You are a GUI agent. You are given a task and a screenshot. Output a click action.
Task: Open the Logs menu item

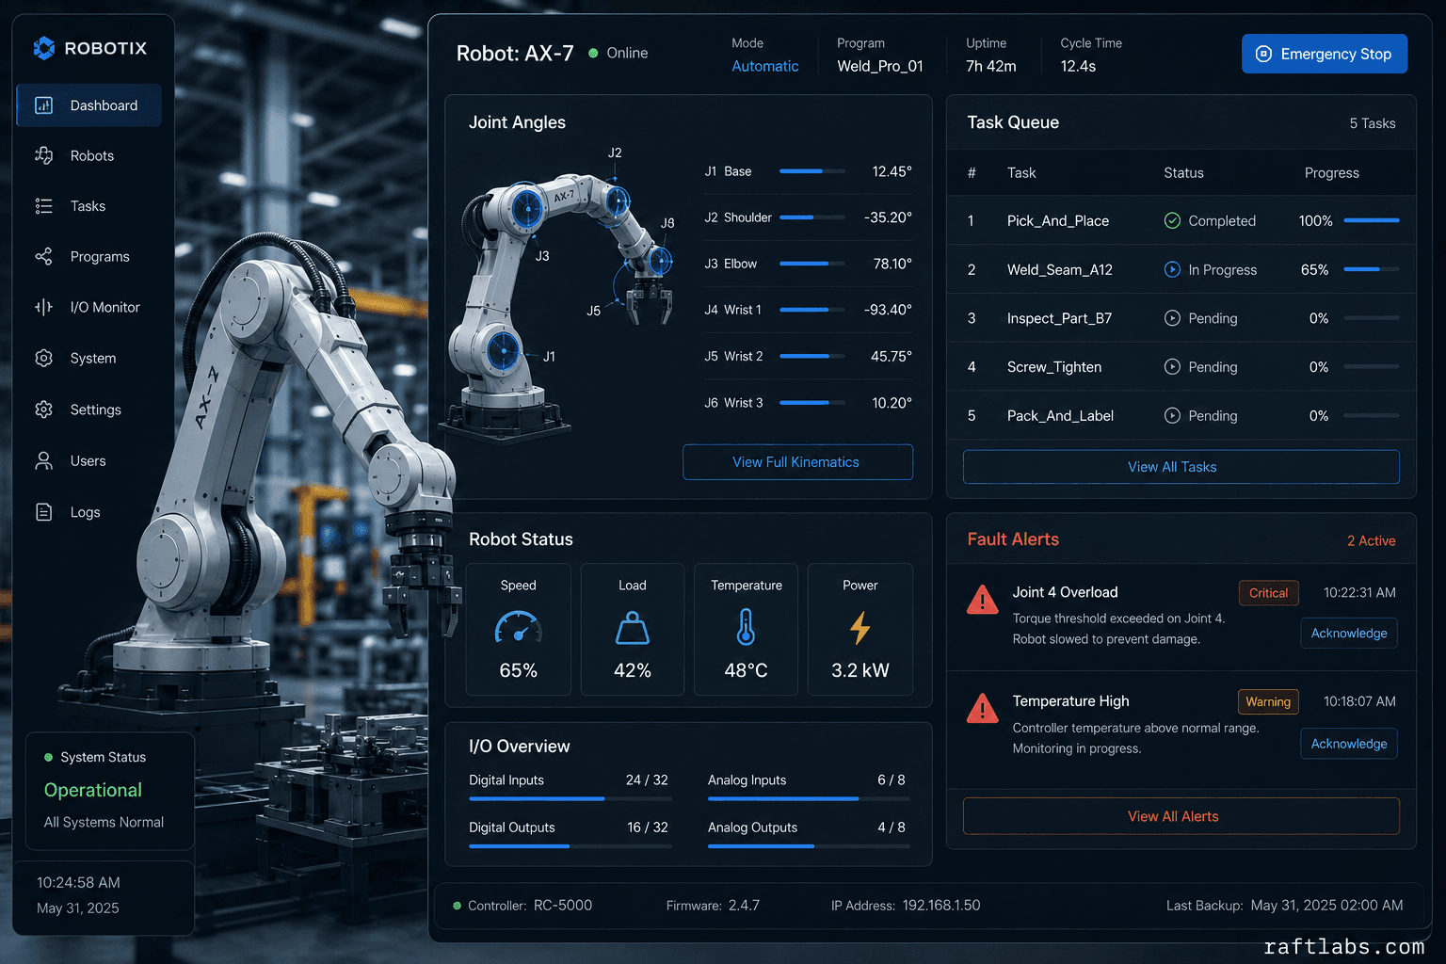89,512
